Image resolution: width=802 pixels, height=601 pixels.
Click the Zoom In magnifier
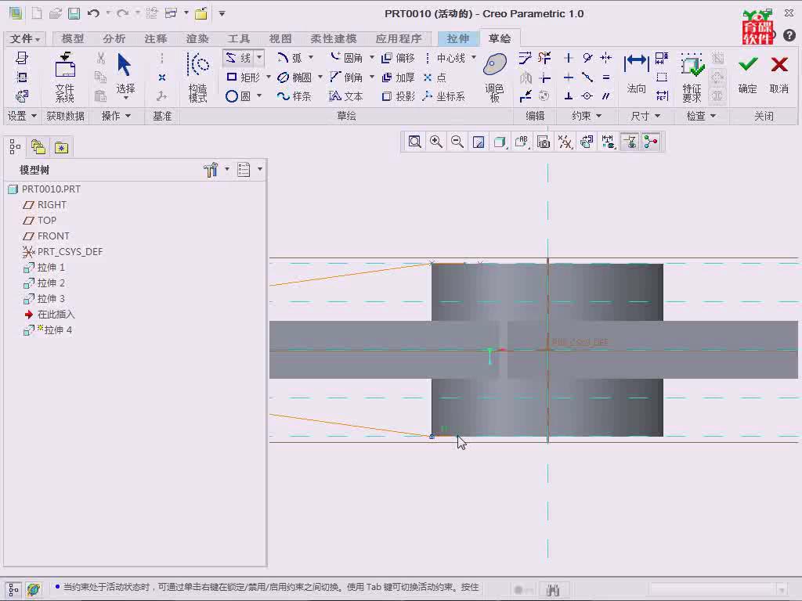click(436, 142)
